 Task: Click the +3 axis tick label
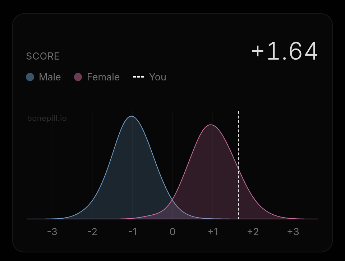pyautogui.click(x=293, y=232)
